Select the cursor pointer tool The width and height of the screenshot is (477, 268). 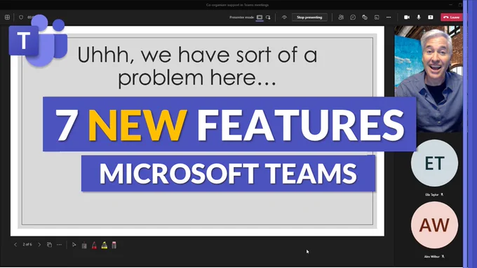(x=74, y=245)
